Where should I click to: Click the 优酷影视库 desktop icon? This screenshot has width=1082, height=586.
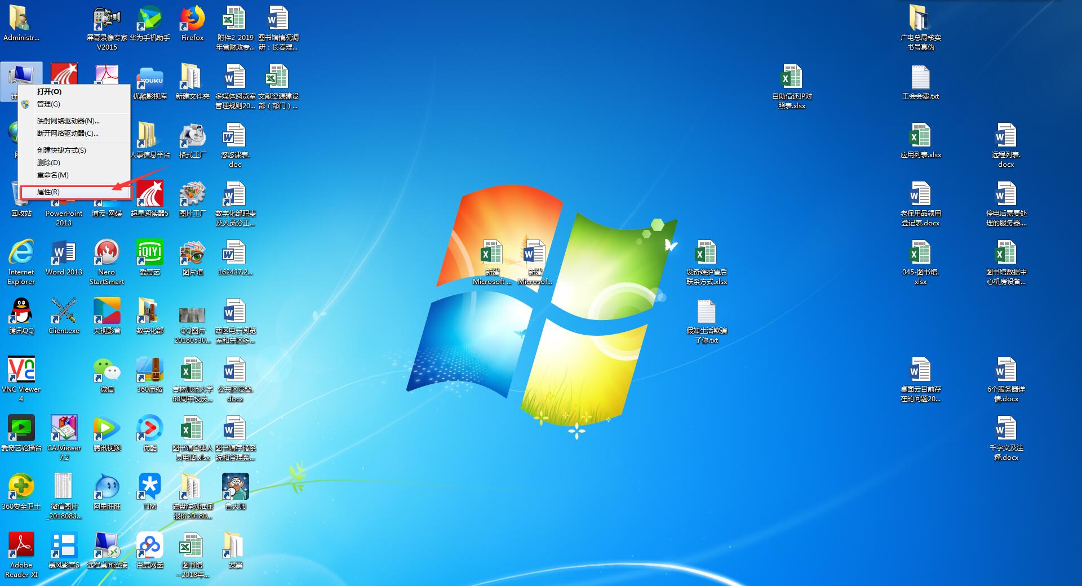tap(150, 82)
